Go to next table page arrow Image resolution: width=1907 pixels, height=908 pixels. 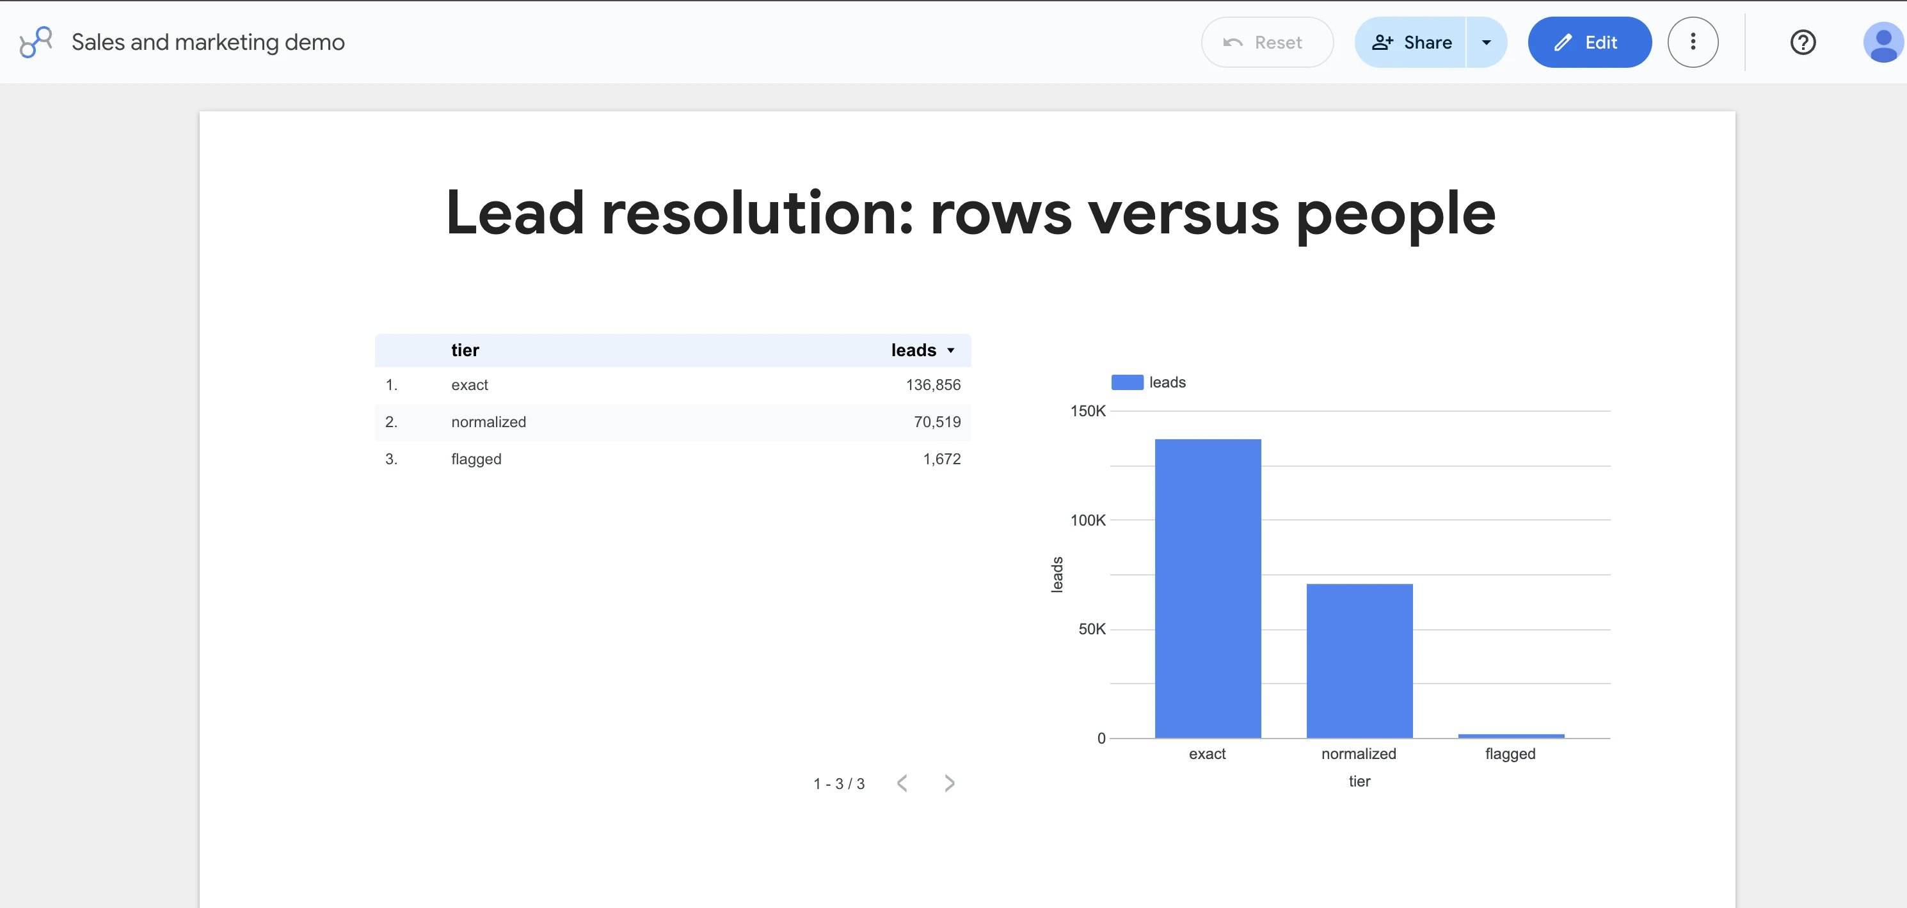click(950, 783)
